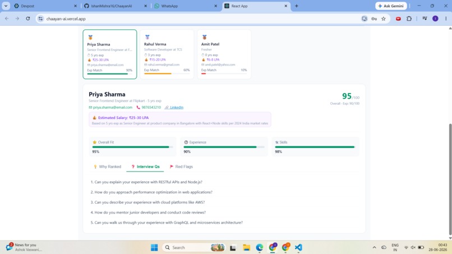Click the star icon next to Overall Fit

(x=95, y=142)
